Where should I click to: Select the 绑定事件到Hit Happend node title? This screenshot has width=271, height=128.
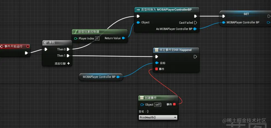pos(175,50)
